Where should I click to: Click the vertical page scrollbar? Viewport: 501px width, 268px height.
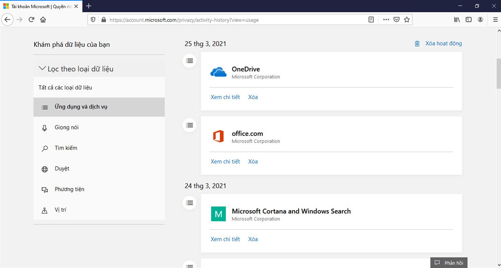(498, 73)
